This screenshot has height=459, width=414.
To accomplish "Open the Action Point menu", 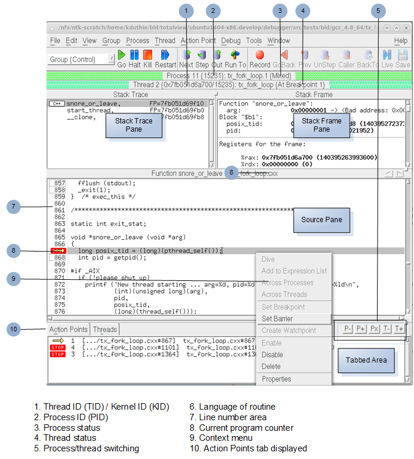I will tap(198, 41).
